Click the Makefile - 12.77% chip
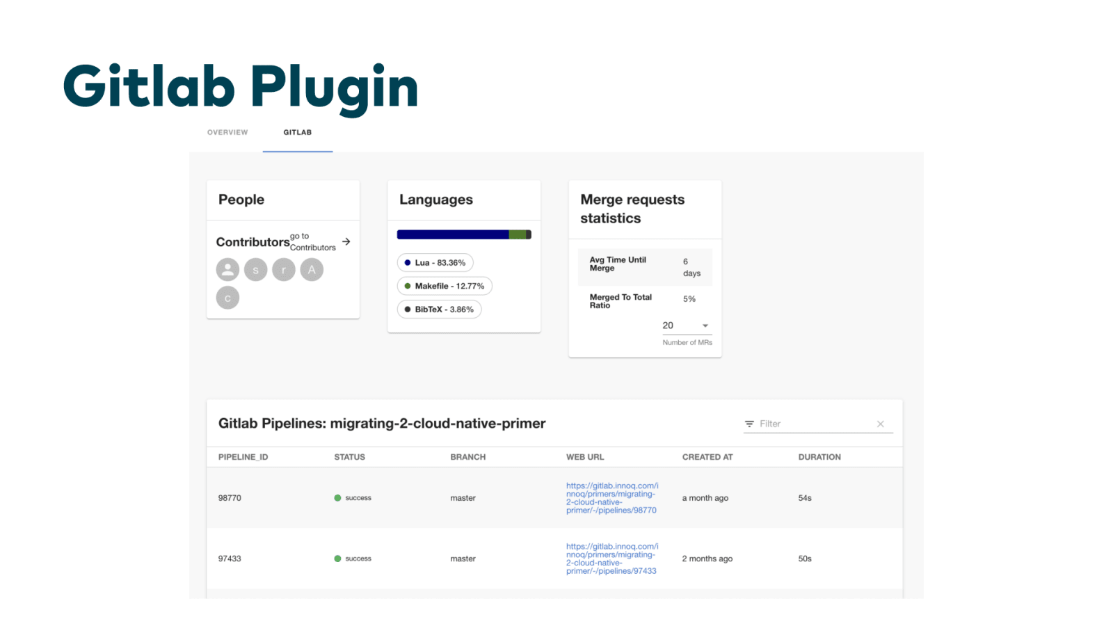 445,286
